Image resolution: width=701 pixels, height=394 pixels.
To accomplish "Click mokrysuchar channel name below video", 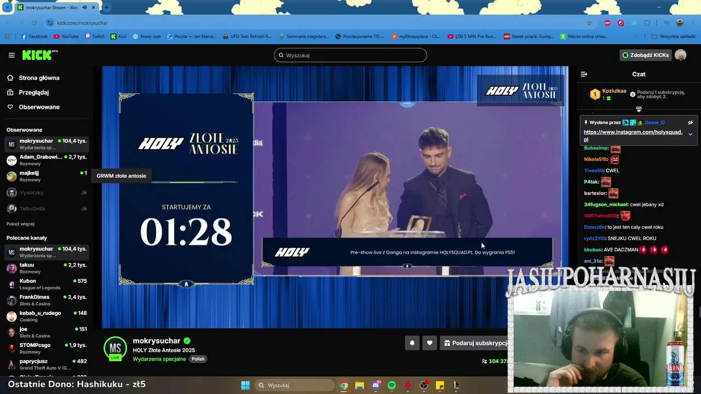I will click(157, 341).
